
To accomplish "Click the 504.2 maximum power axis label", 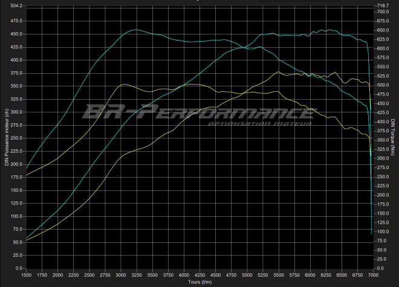I will tap(15, 5).
